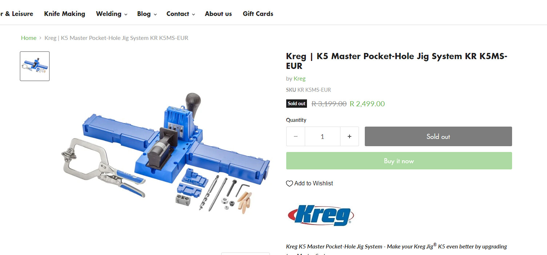Click the Home breadcrumb link
The width and height of the screenshot is (547, 255).
(x=29, y=38)
